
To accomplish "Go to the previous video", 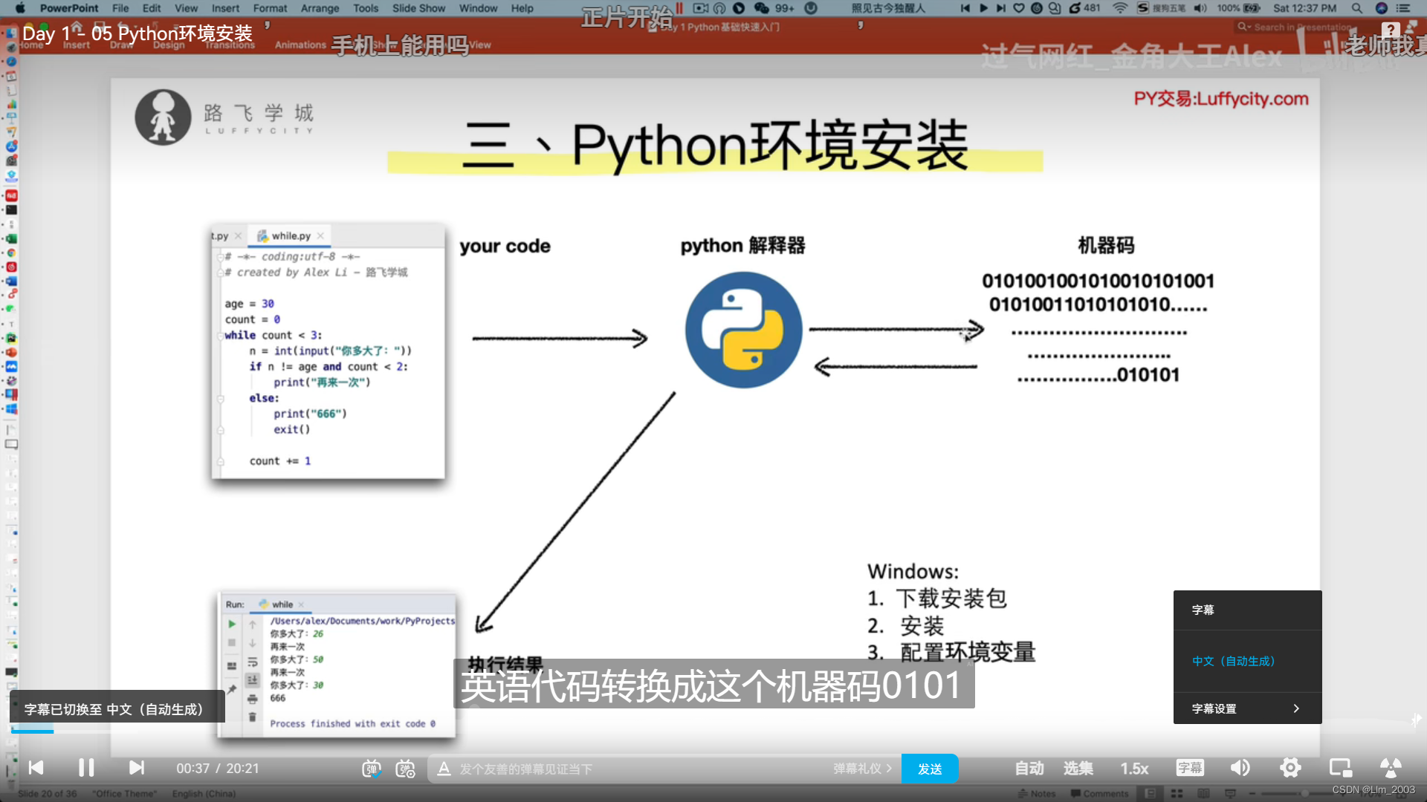I will click(36, 768).
